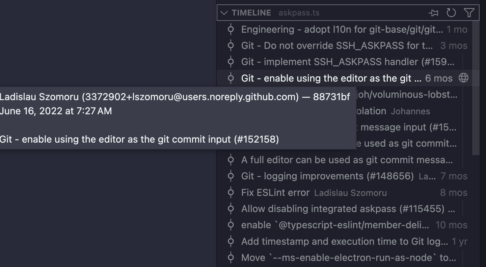Click commit node for 'Git - logging improvements'
This screenshot has width=486, height=267.
pos(231,176)
